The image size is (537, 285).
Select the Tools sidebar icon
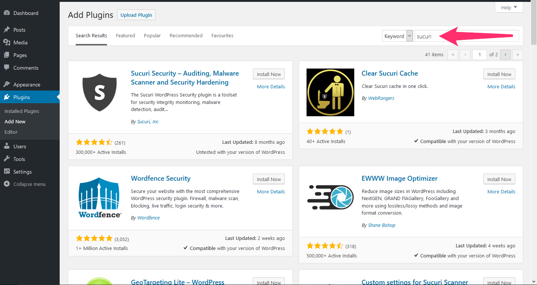8,159
